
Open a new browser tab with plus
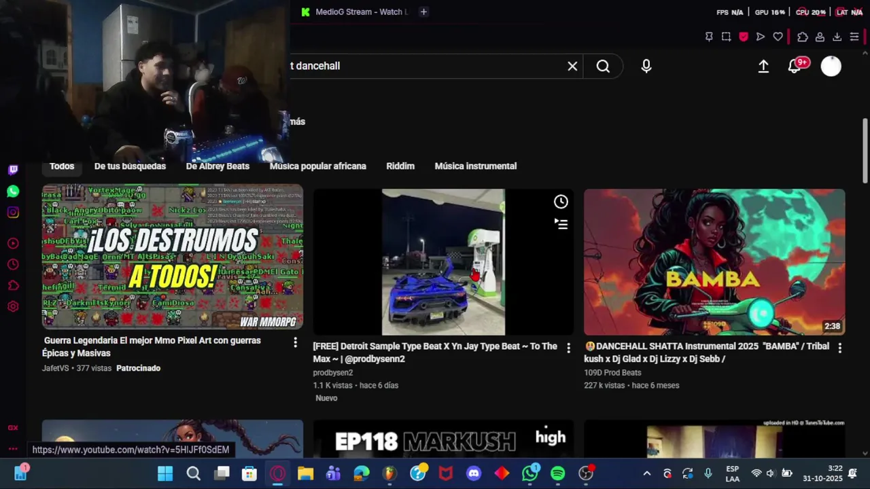tap(423, 12)
